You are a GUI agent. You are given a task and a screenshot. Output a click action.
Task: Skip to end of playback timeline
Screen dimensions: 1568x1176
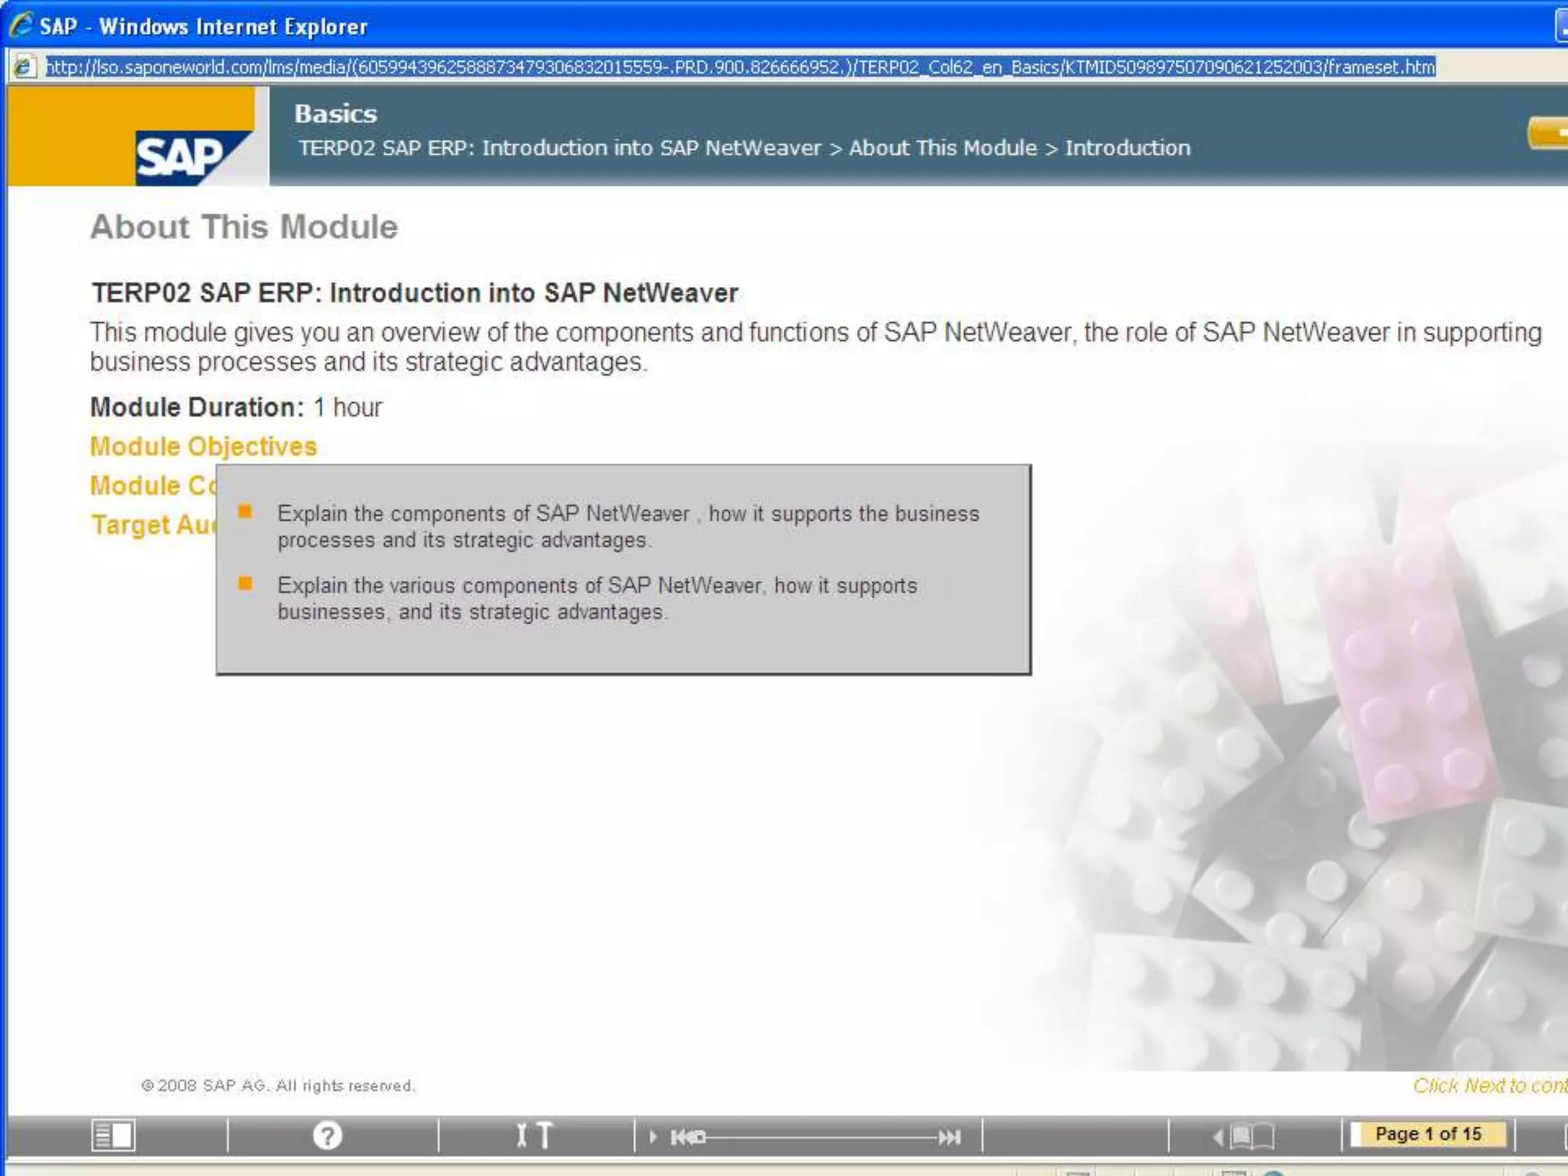(950, 1137)
